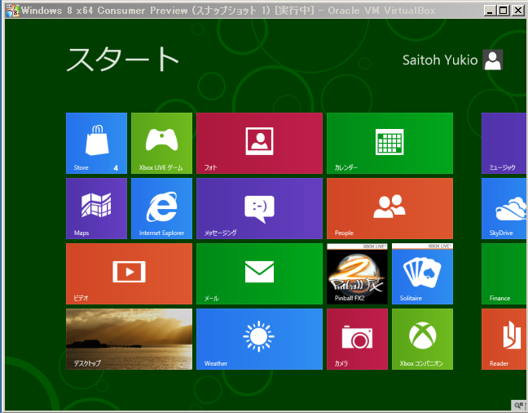Open the Desktop tile
Viewport: 528px width, 413px height.
point(129,339)
